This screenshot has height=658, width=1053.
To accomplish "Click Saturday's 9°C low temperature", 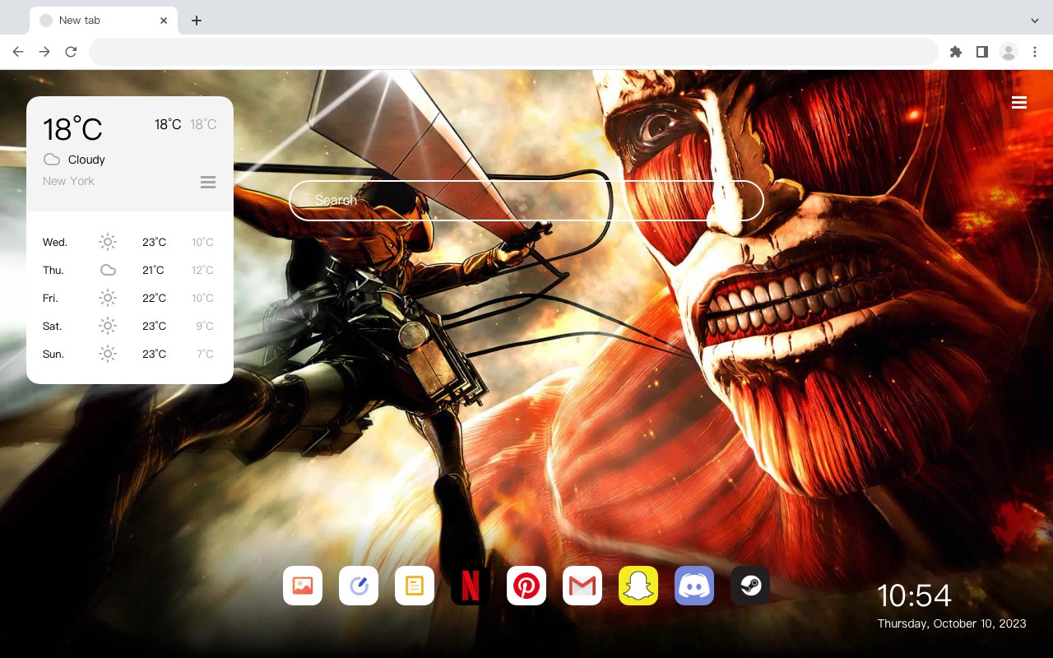I will click(205, 327).
